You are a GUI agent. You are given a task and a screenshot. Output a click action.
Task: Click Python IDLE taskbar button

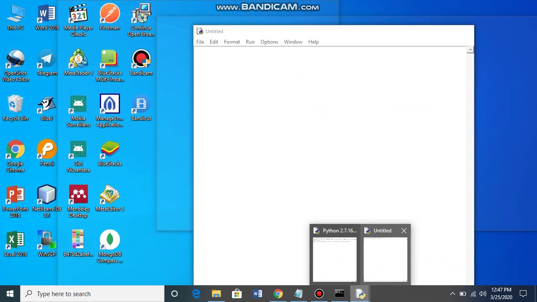360,294
